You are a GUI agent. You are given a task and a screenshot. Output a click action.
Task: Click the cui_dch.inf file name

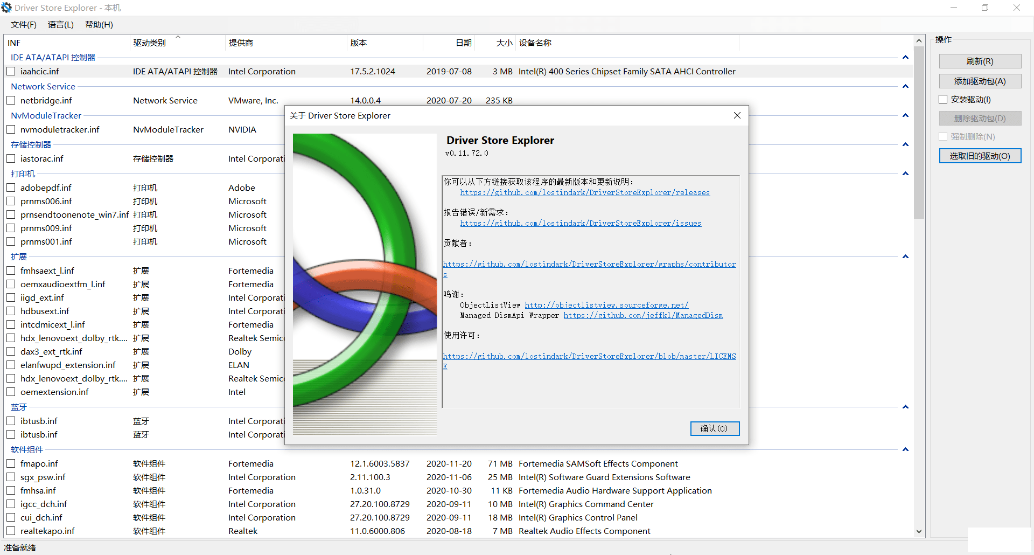[41, 517]
